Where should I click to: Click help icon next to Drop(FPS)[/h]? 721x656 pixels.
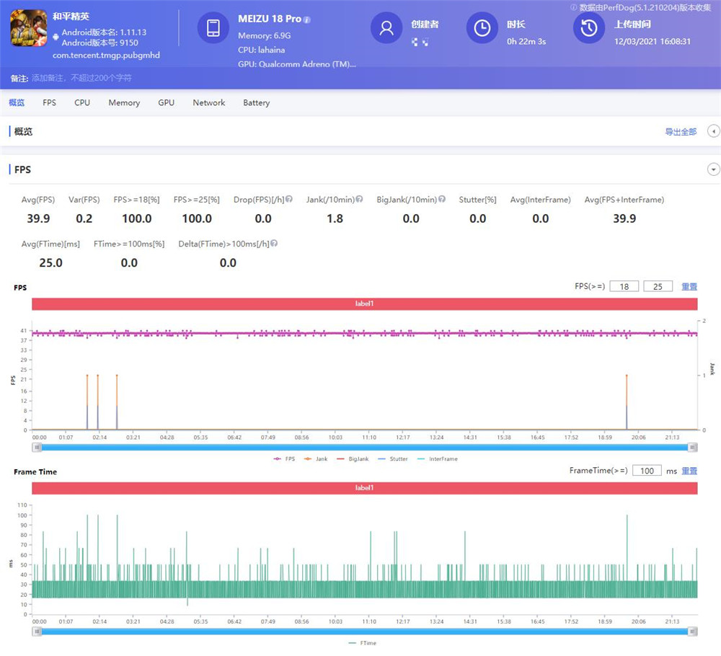[289, 199]
